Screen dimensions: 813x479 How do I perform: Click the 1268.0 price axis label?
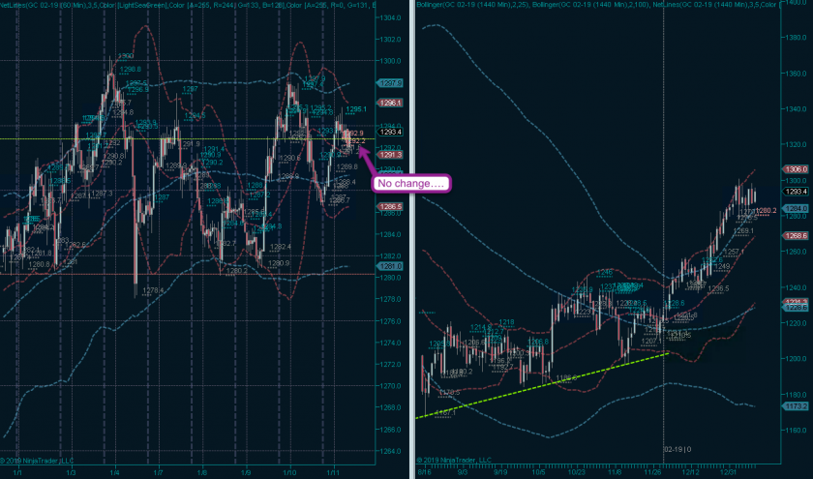(x=390, y=408)
